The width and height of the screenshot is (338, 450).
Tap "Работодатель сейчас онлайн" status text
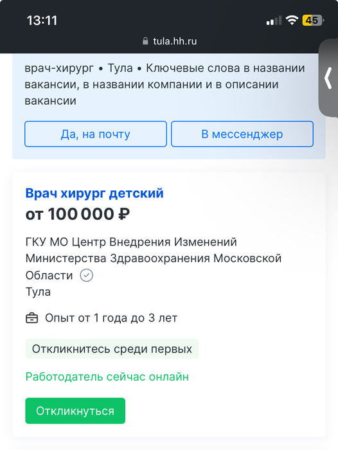point(107,377)
